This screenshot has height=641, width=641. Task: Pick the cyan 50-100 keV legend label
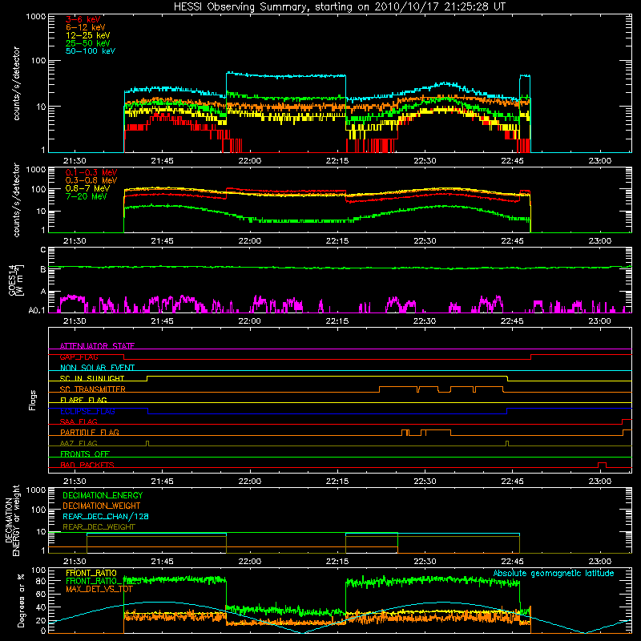91,51
